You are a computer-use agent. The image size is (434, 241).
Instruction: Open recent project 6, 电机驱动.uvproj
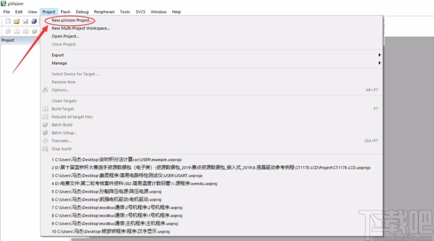(212, 200)
